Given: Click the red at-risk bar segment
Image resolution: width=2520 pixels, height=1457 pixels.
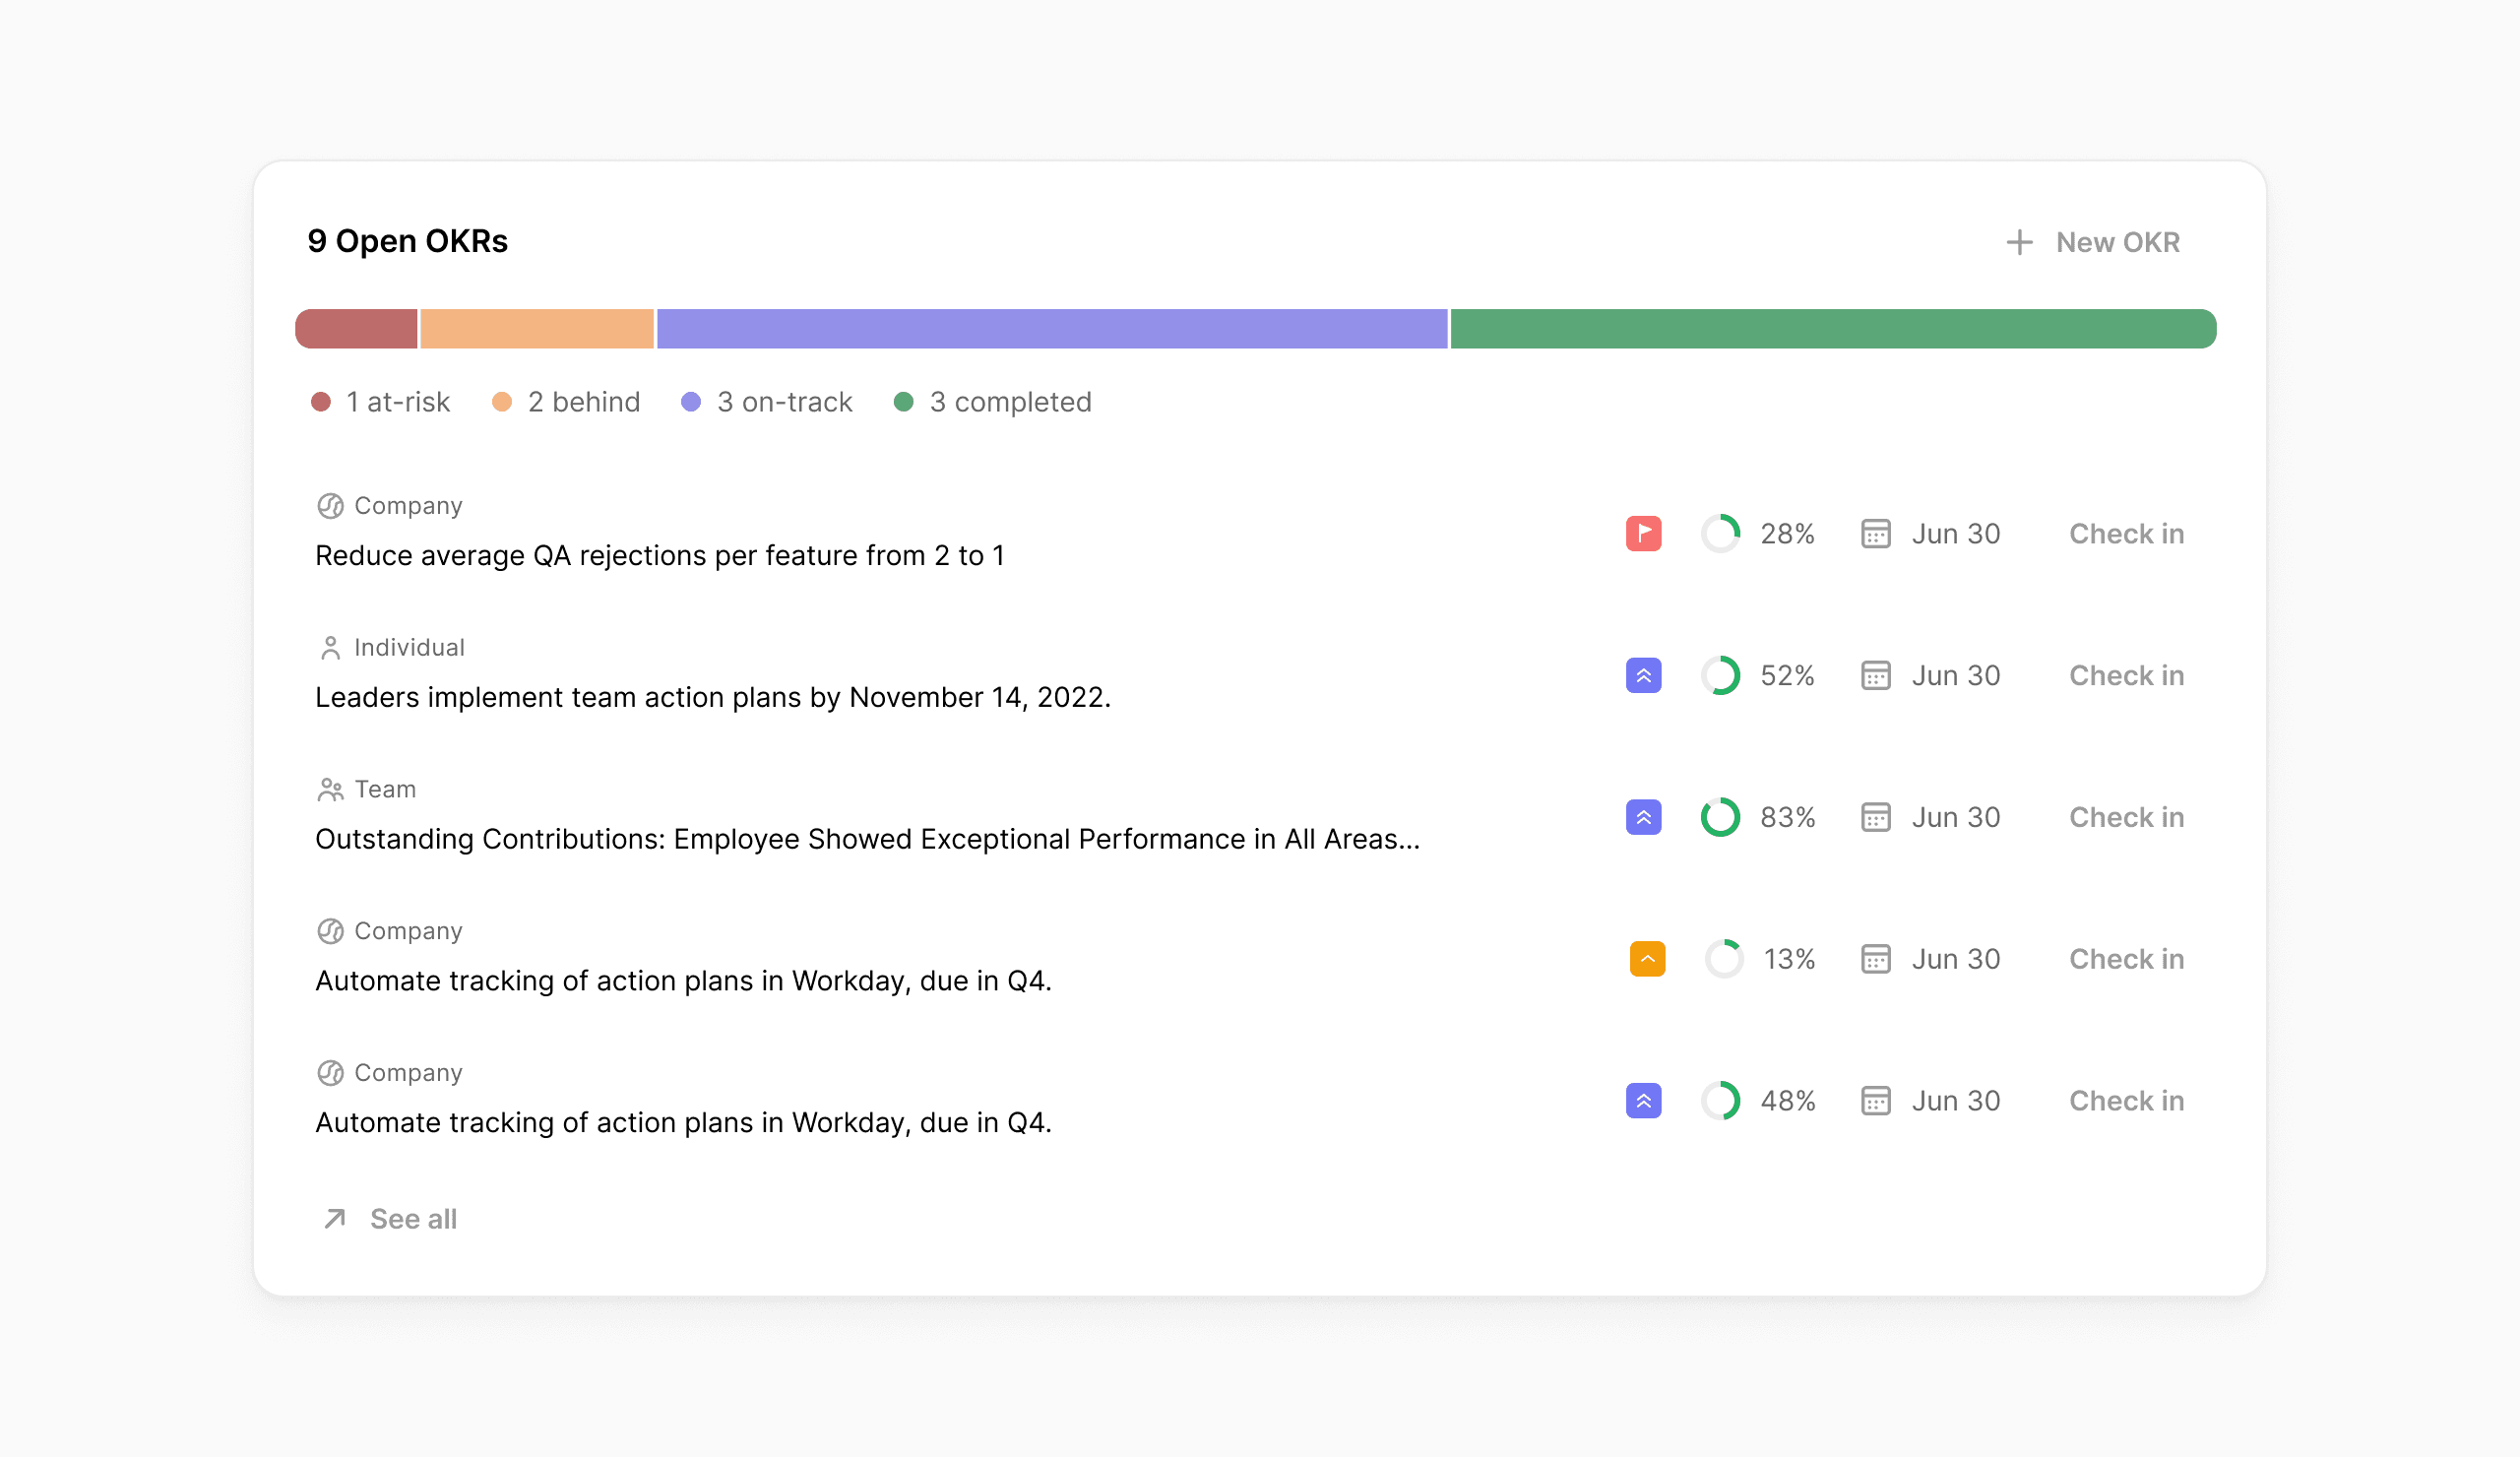Looking at the screenshot, I should (x=356, y=329).
